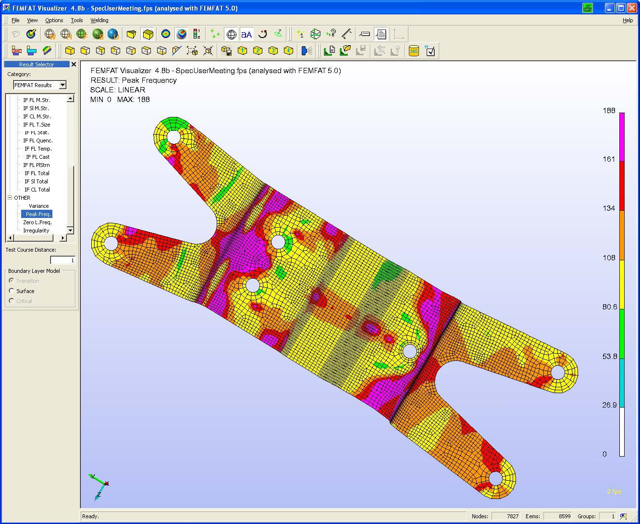Select the Critical boundary layer radio button
The image size is (640, 524).
(12, 301)
